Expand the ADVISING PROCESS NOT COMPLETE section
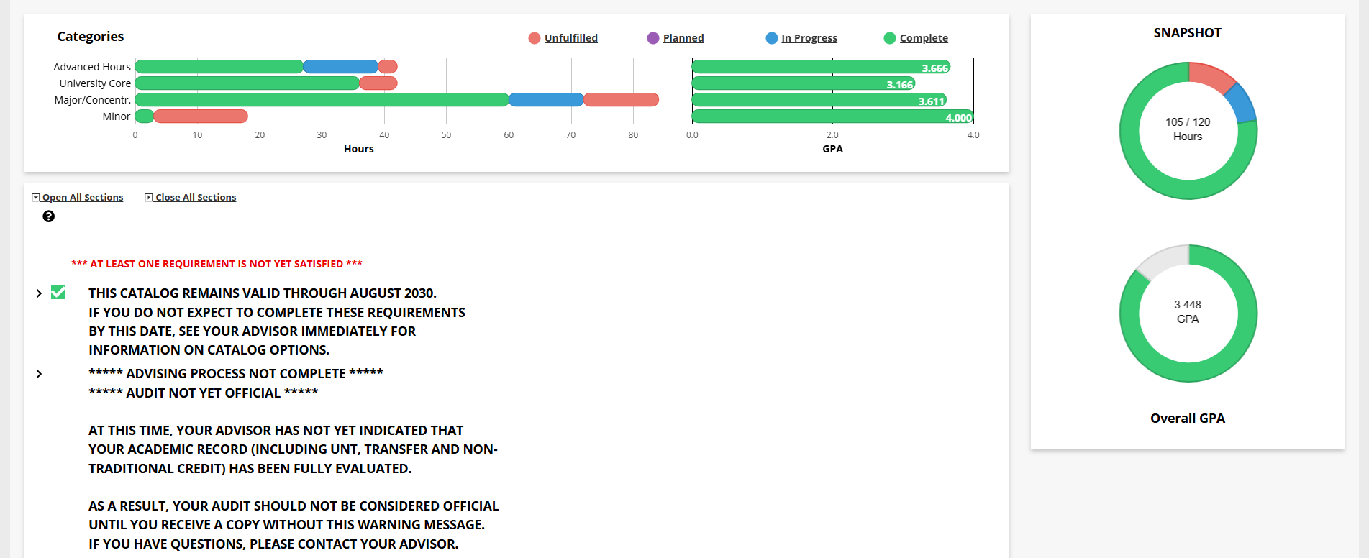 coord(39,373)
